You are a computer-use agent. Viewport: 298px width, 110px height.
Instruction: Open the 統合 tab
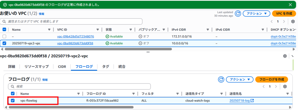pyautogui.click(x=122, y=67)
